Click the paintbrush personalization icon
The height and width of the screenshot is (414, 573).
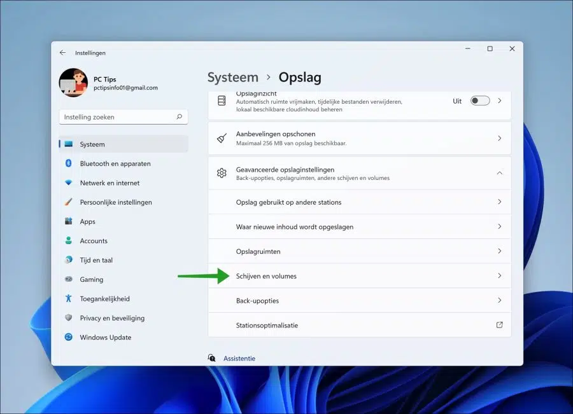[x=68, y=202]
